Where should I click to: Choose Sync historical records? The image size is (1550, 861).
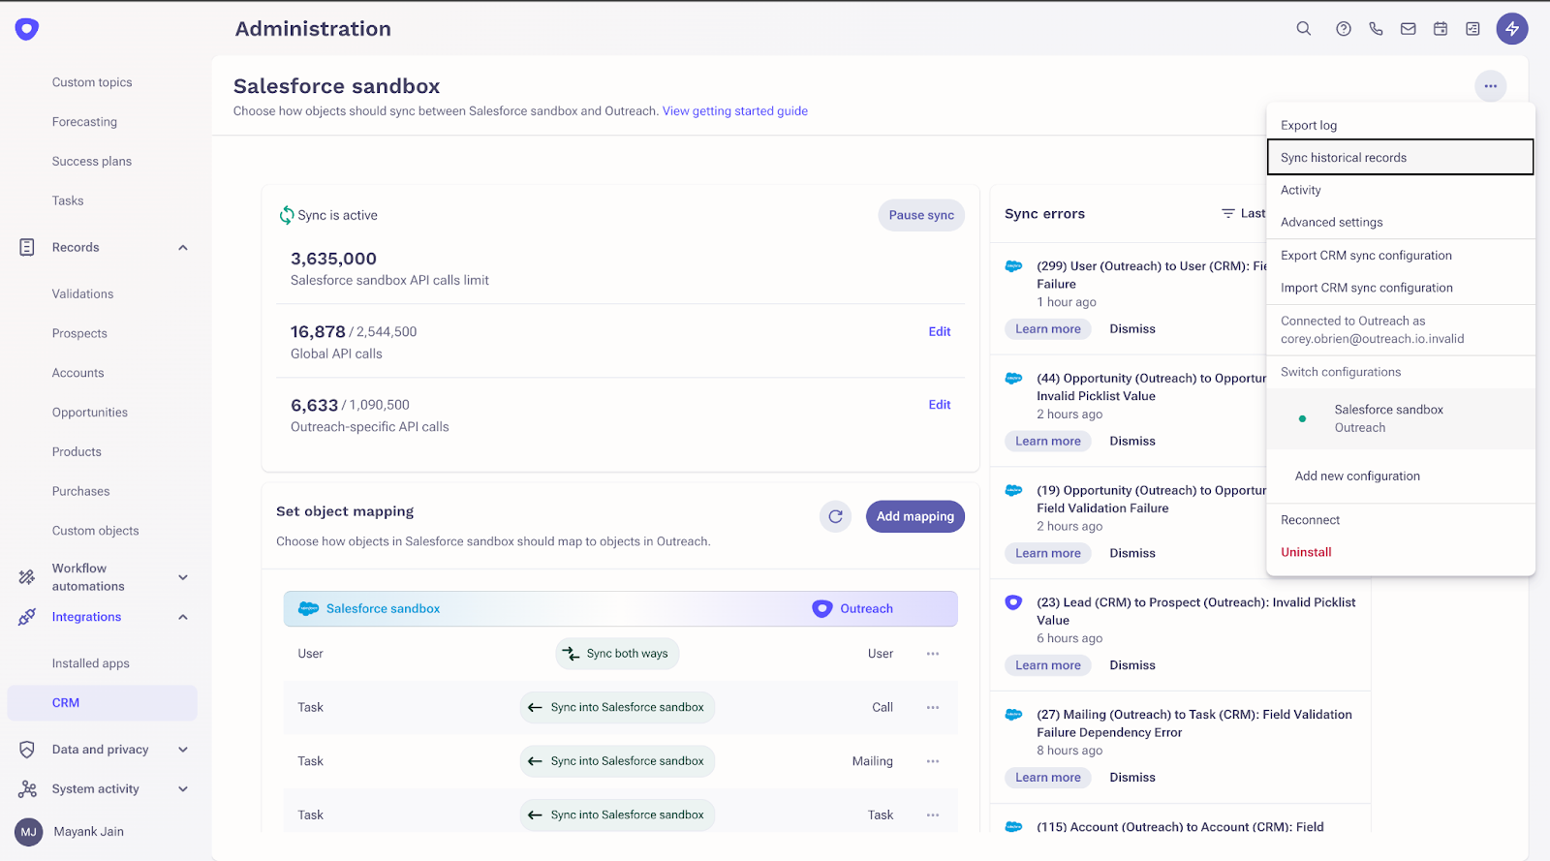coord(1401,158)
